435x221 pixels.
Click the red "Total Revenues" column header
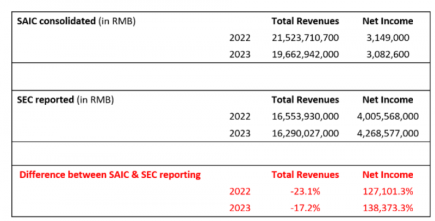[305, 175]
